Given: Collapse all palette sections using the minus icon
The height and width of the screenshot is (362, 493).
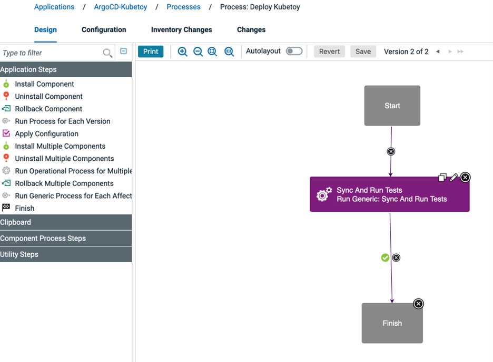Looking at the screenshot, I should [124, 51].
